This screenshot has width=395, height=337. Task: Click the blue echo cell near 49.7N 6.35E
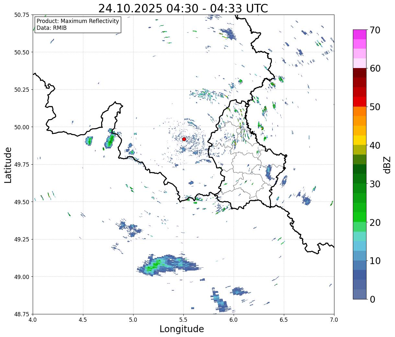click(x=269, y=172)
